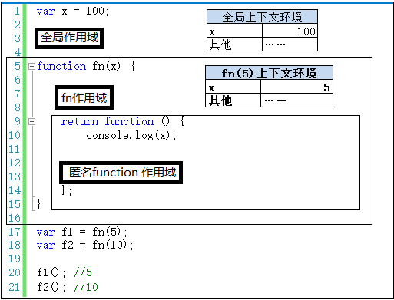The image size is (394, 300).
Task: Click line number 10 in the gutter
Action: [x=15, y=135]
